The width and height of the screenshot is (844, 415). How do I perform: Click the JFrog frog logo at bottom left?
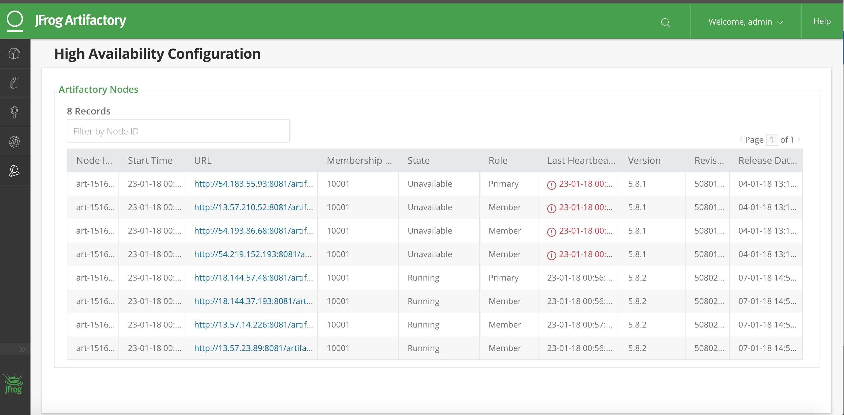tap(13, 384)
